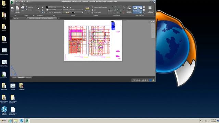Screen dimensions: 219x123
Task: Open plot Preview in Output panel
Action: point(29,10)
